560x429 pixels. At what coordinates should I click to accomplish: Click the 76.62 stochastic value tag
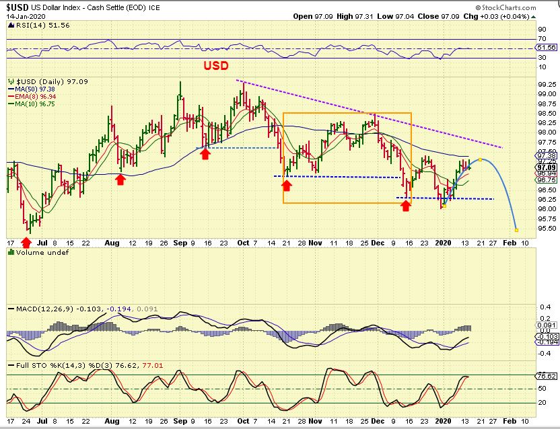(x=546, y=376)
